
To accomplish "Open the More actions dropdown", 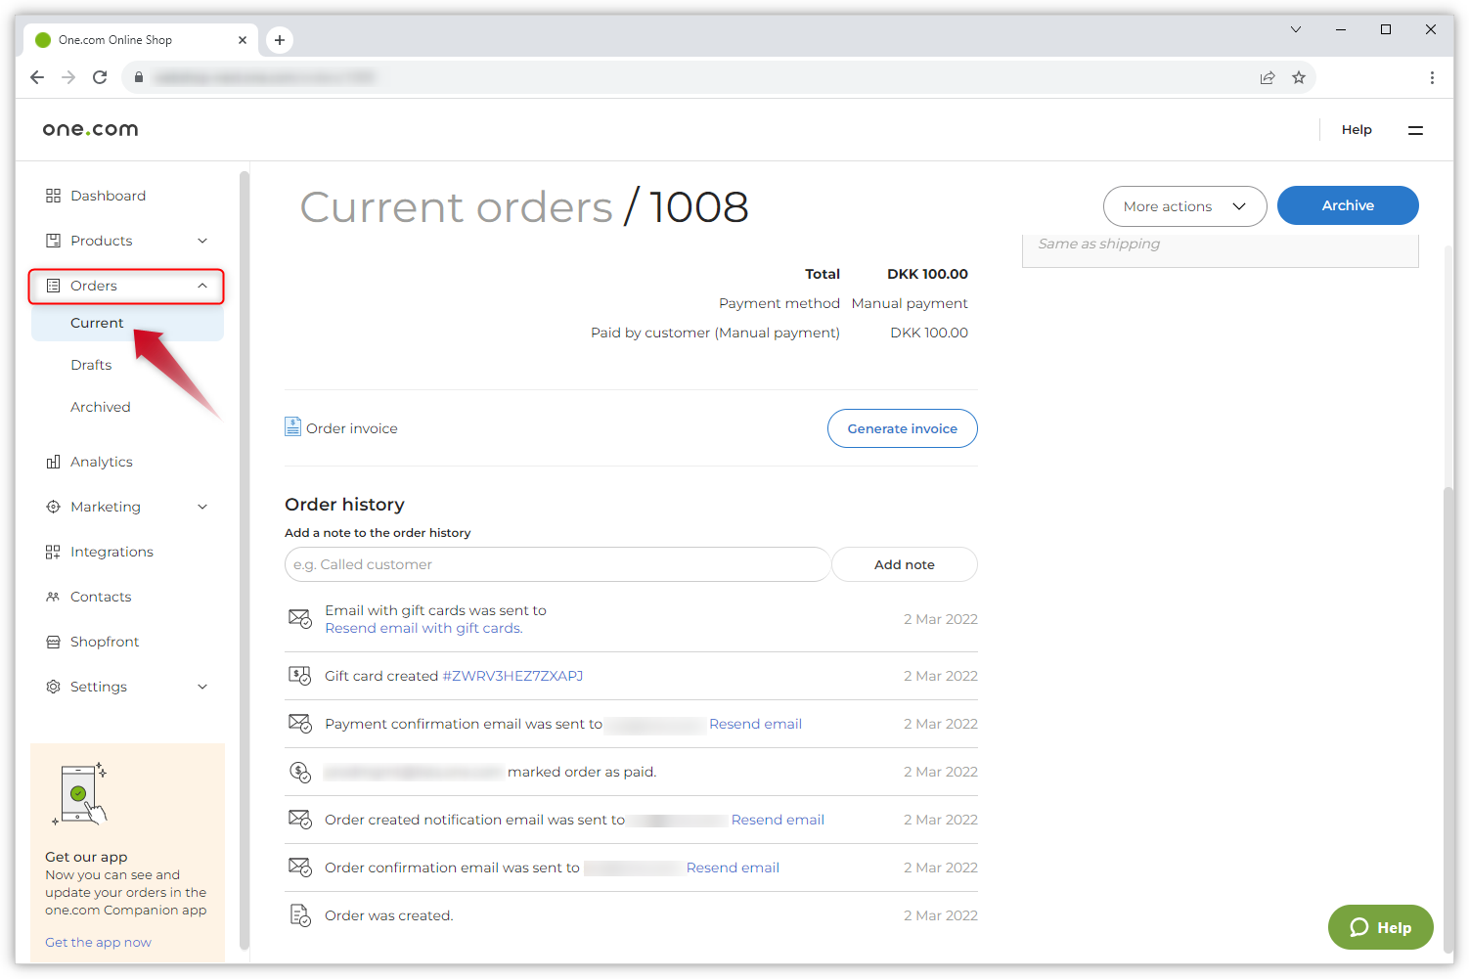I will coord(1184,206).
